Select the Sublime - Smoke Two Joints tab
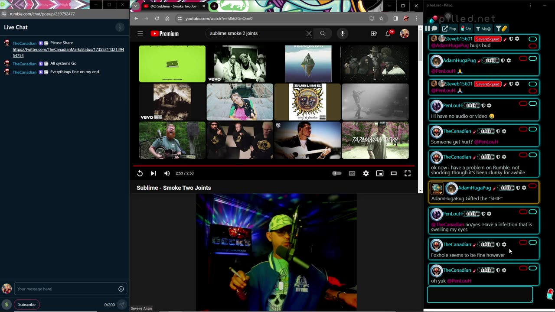 [174, 6]
